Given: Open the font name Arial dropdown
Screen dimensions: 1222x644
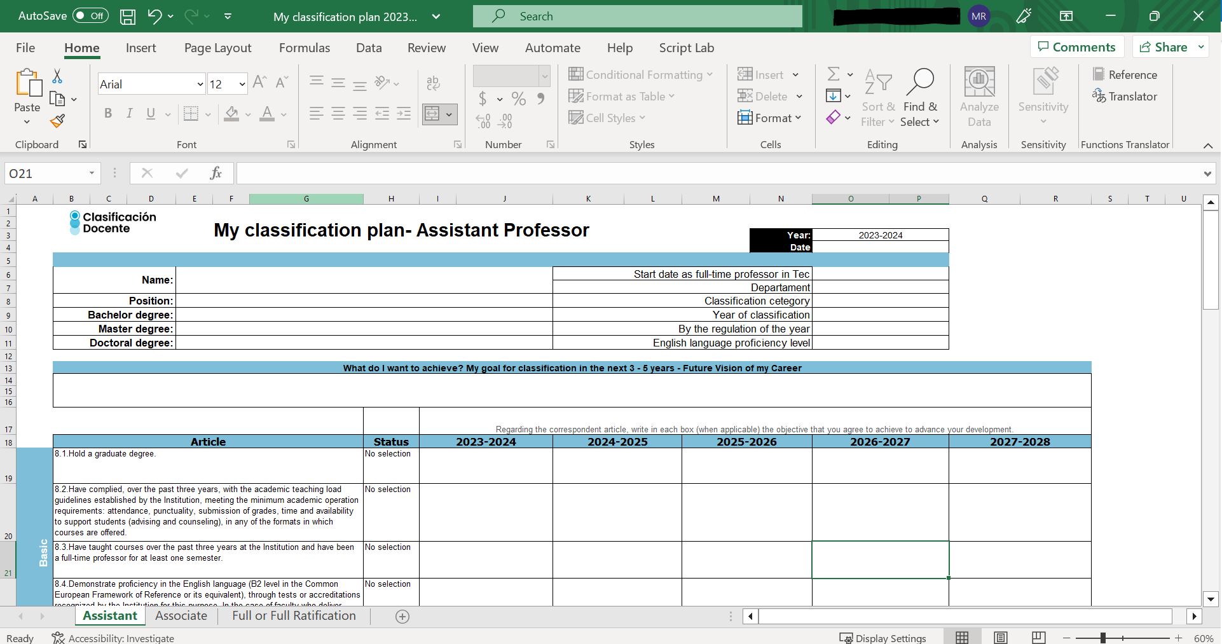Looking at the screenshot, I should tap(200, 84).
